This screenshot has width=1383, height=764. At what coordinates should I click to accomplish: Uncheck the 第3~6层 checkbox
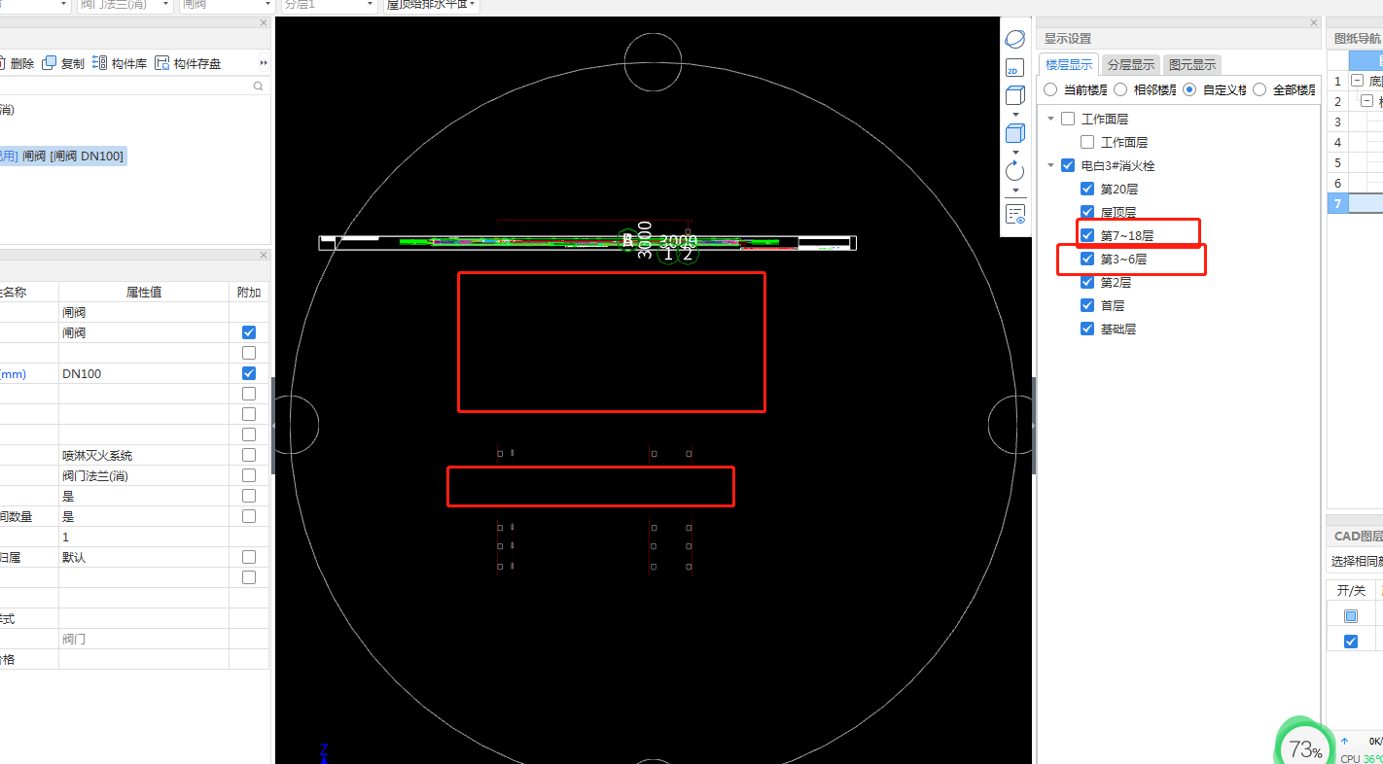(x=1087, y=259)
